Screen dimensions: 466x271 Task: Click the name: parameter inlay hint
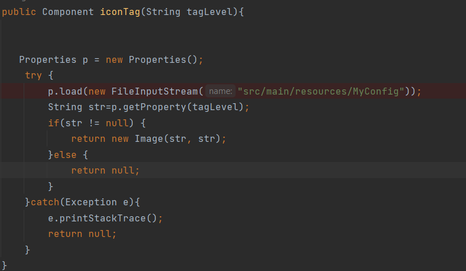[x=221, y=91]
